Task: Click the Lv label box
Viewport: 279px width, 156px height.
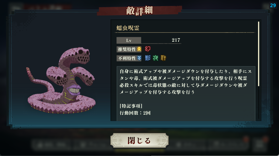Action: click(x=129, y=40)
